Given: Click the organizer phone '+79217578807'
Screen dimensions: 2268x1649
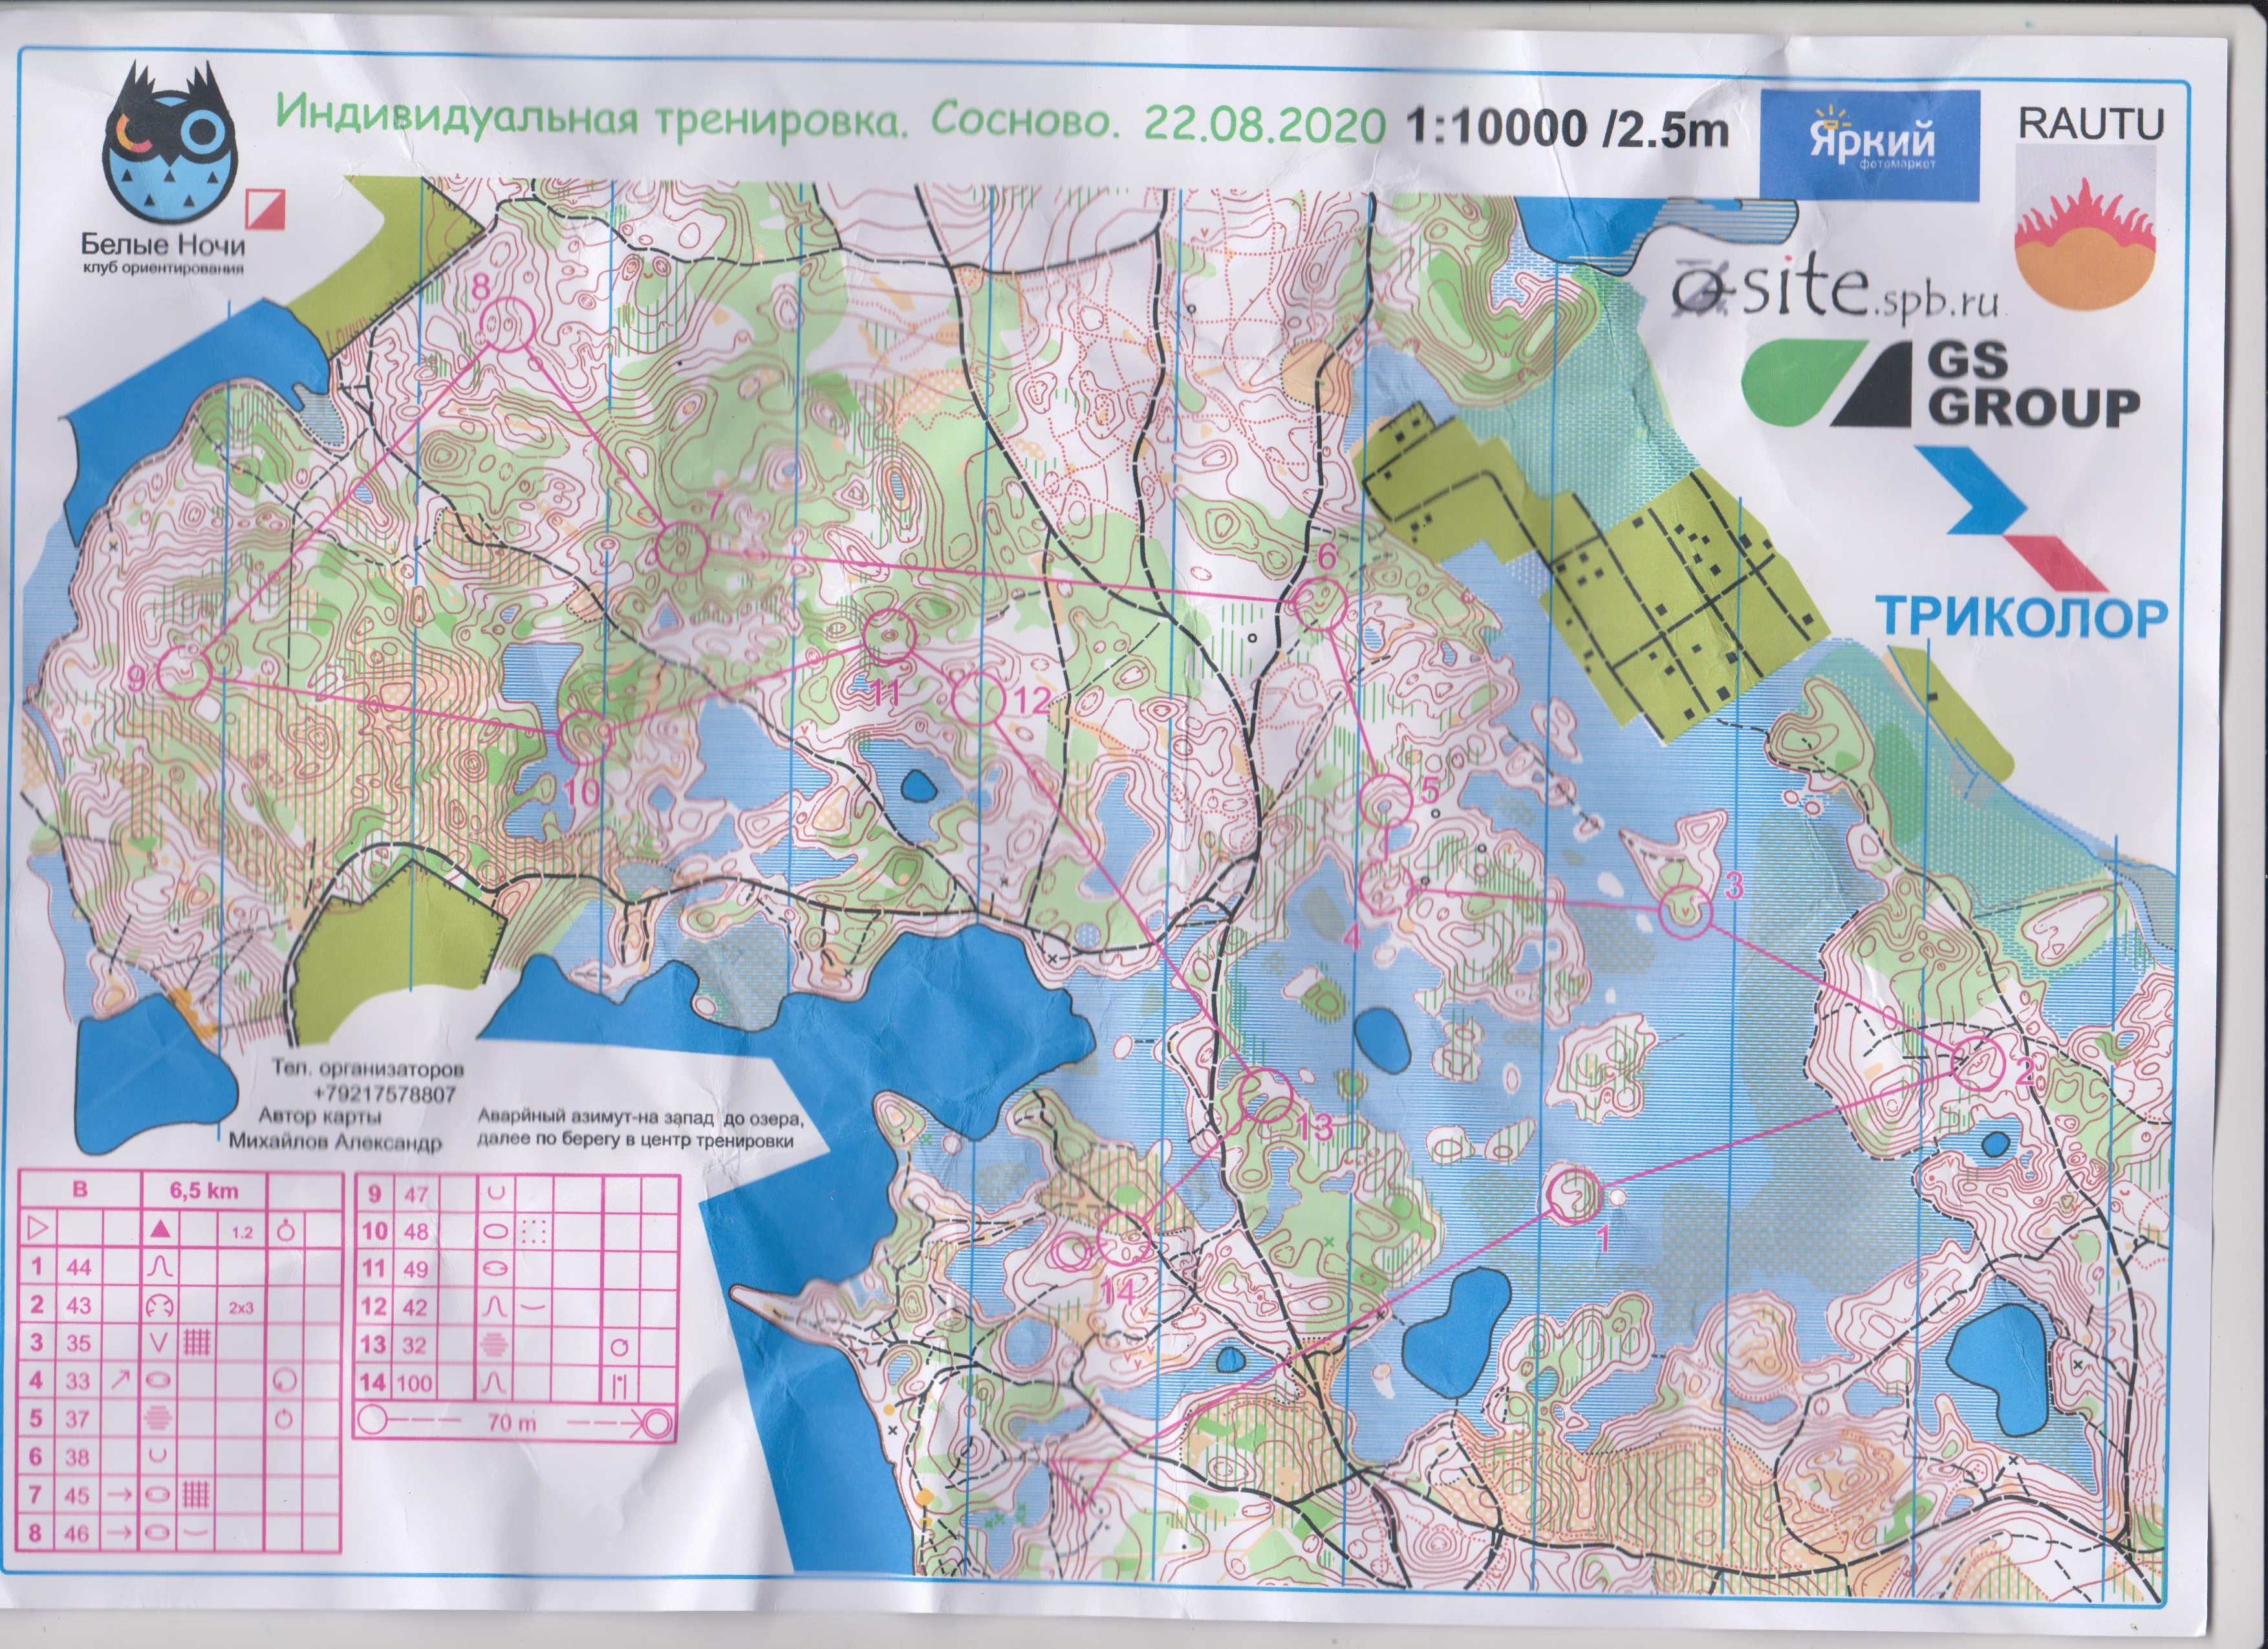Looking at the screenshot, I should coord(385,1095).
